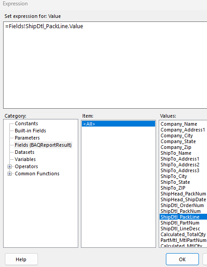Choose Company_Zip in Values list
Viewport: 207px width, 267px height.
click(176, 147)
